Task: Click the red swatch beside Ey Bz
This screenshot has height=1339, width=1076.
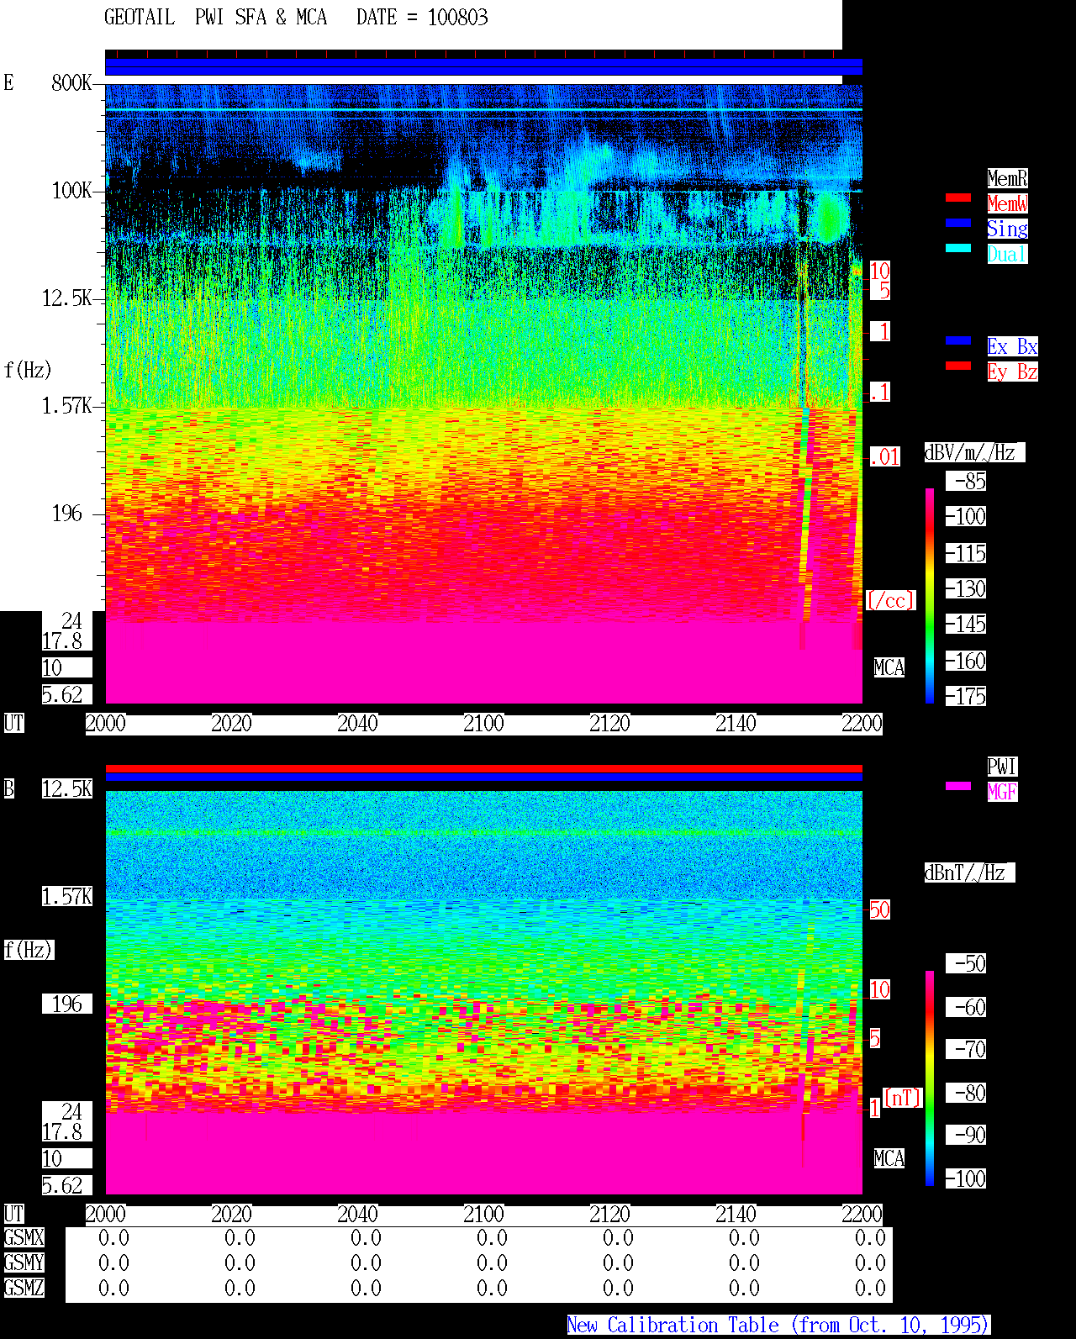Action: click(958, 366)
